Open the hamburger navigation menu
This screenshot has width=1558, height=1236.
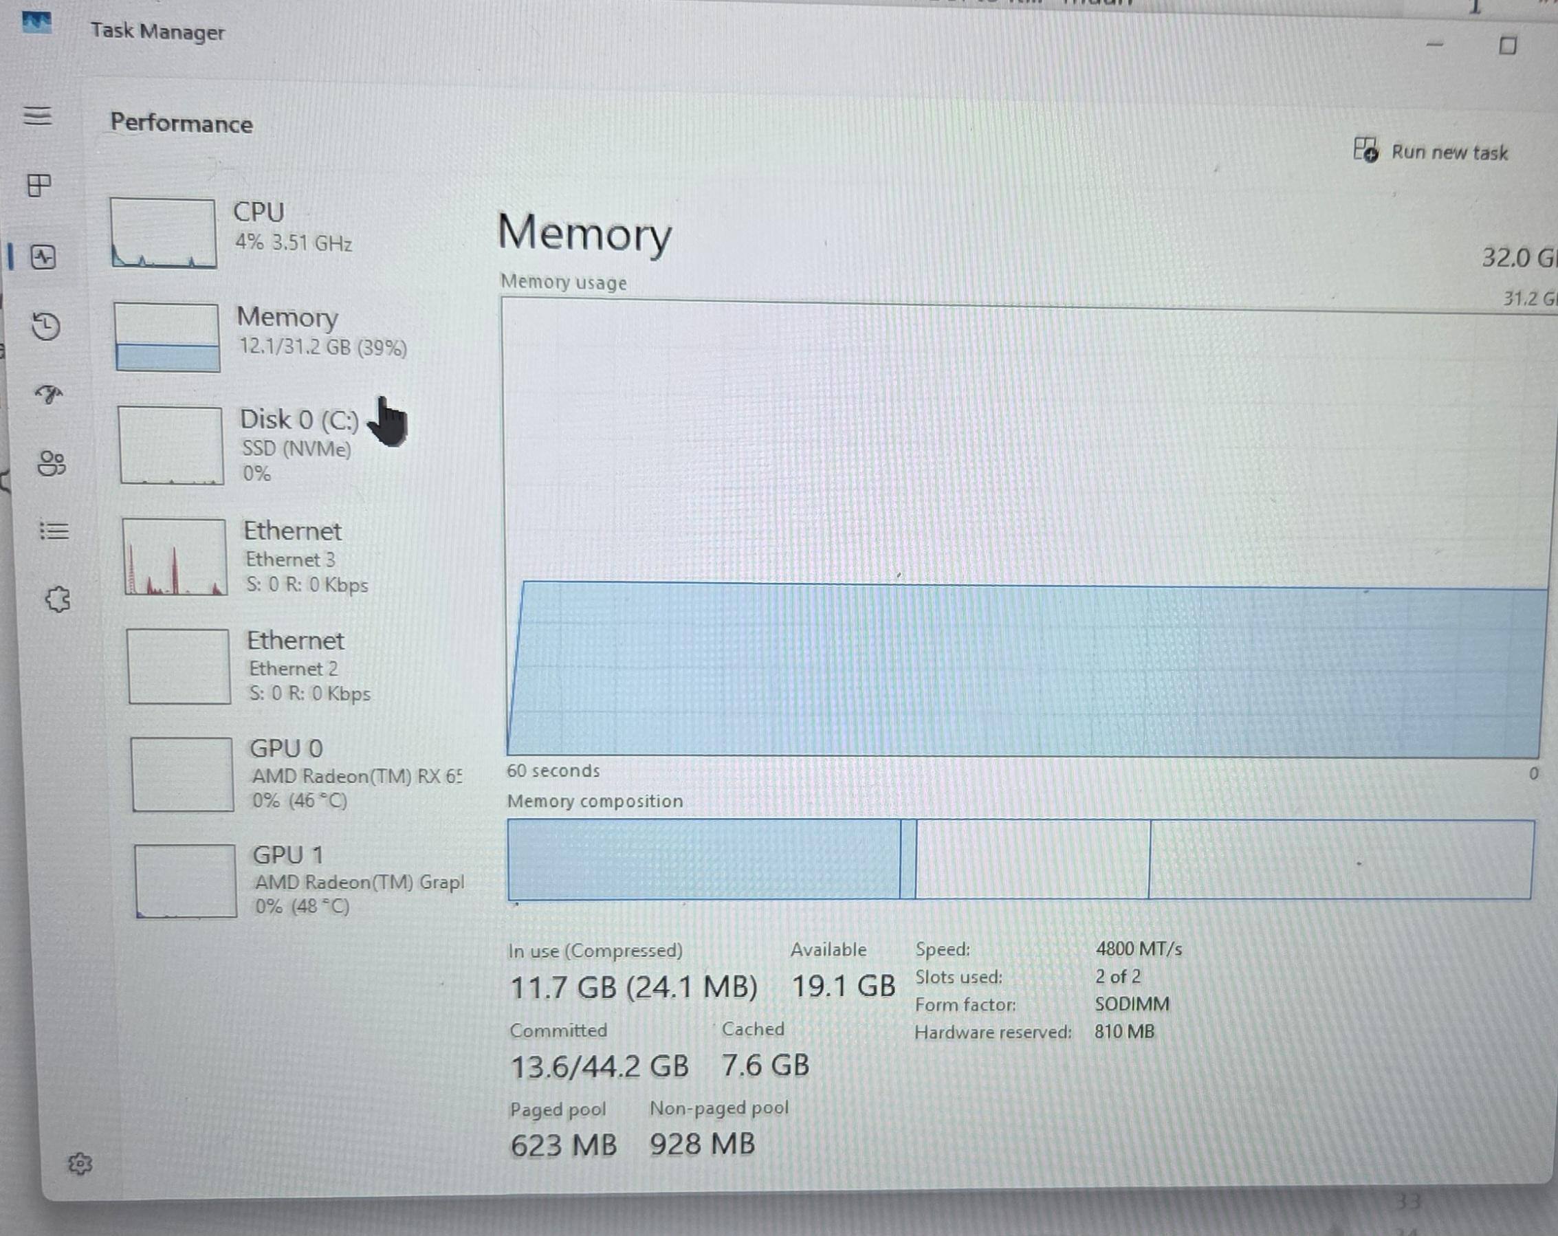coord(38,115)
